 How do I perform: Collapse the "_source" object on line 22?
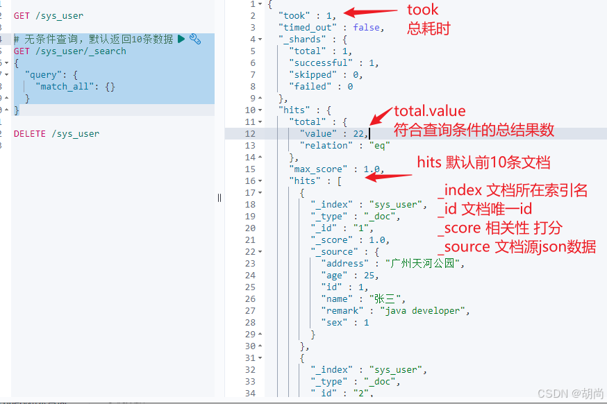[x=260, y=252]
